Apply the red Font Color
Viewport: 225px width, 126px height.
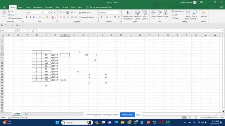click(x=53, y=17)
